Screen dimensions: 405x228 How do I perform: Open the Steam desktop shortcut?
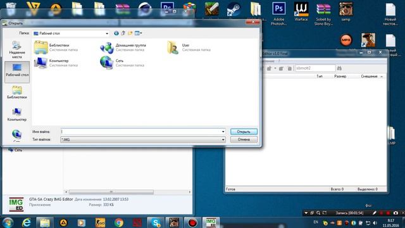(x=234, y=9)
